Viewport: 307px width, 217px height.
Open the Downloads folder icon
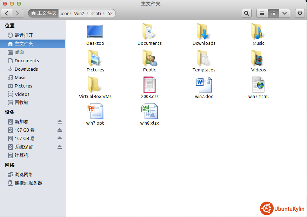click(204, 32)
